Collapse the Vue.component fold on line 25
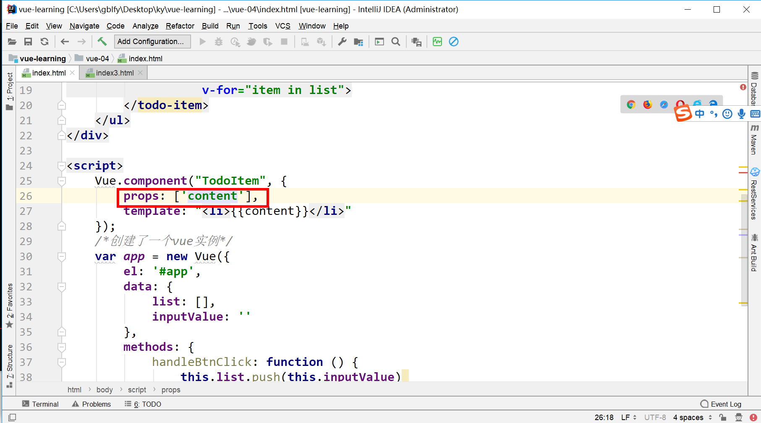This screenshot has width=761, height=423. tap(62, 181)
